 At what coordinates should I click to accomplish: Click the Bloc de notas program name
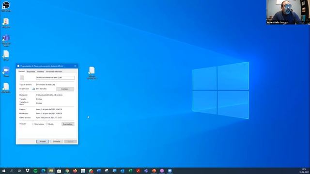tap(41, 89)
